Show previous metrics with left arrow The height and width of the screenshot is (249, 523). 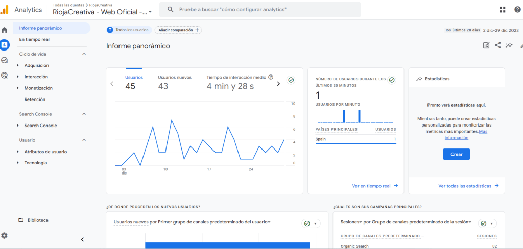(112, 84)
